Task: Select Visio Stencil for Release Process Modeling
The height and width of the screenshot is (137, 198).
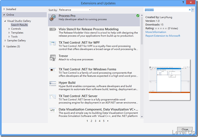Action: (x=89, y=29)
